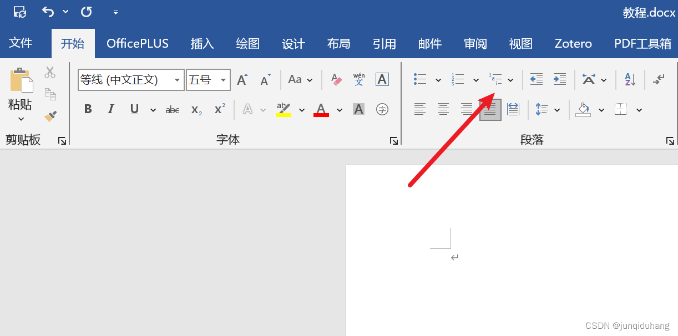Select the Sort (排序) icon
Viewport: 678px width, 336px height.
629,79
